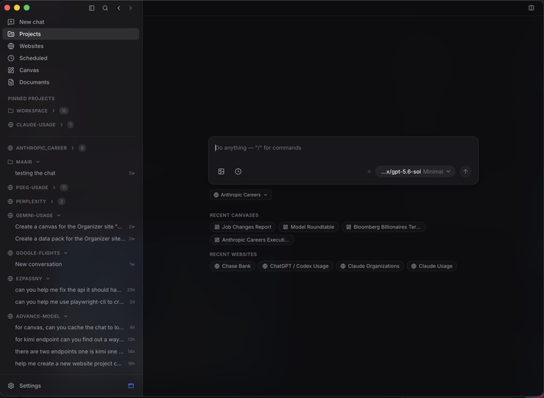Open 'can you help me fix the api' chat
The image size is (544, 398).
[71, 290]
